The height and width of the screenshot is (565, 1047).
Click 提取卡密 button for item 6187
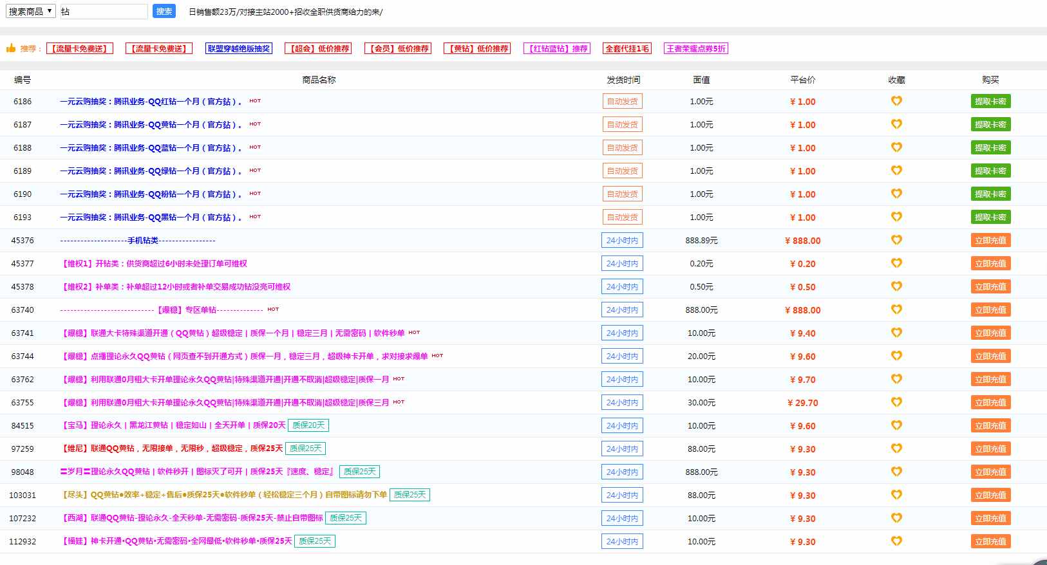990,124
